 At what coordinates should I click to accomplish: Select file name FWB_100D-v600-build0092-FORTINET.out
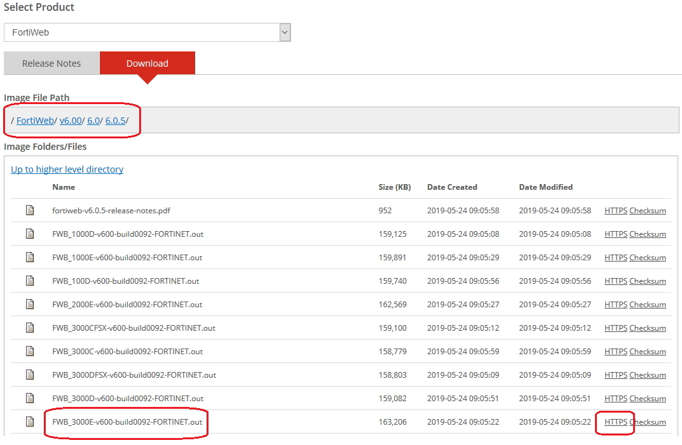126,281
